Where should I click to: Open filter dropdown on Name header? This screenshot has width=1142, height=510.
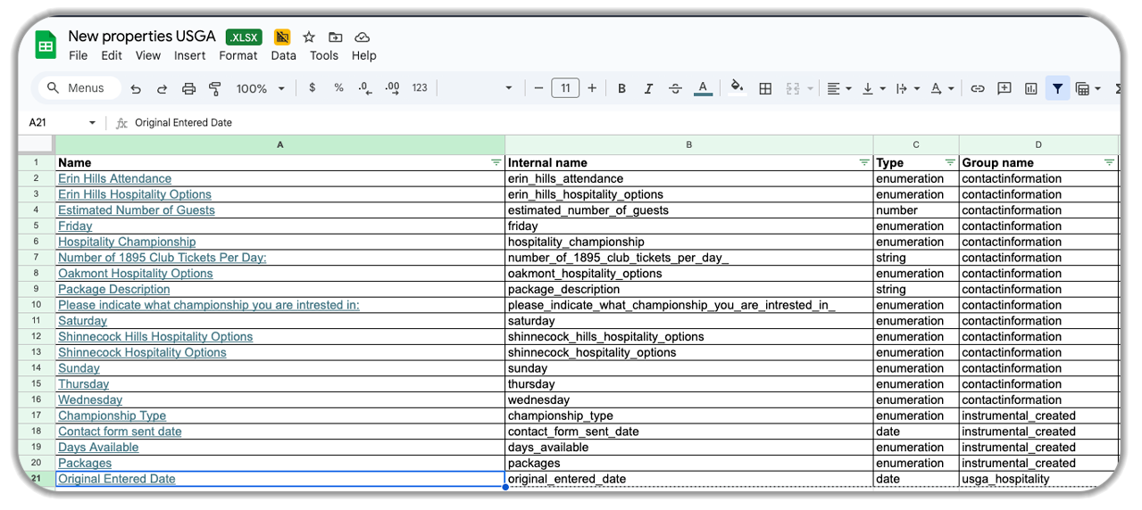[496, 163]
